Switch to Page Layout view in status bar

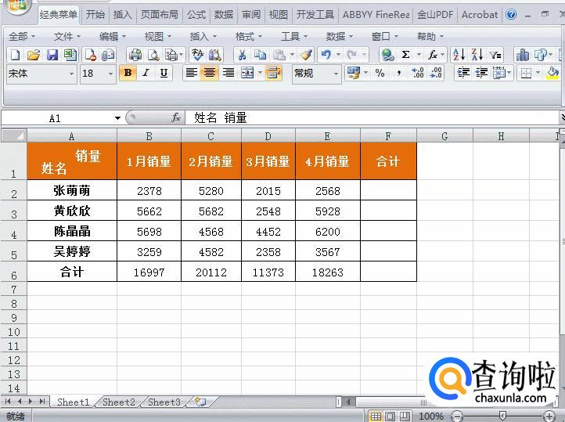(390, 417)
